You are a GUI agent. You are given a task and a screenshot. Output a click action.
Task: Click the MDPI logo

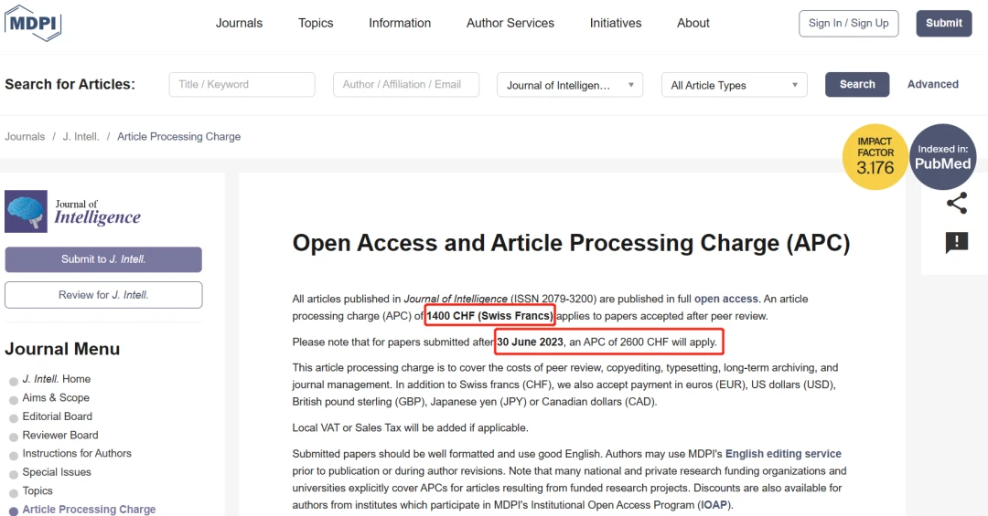tap(33, 23)
